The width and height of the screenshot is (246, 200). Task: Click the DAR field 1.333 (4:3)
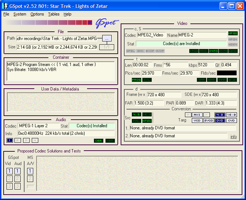point(221,103)
